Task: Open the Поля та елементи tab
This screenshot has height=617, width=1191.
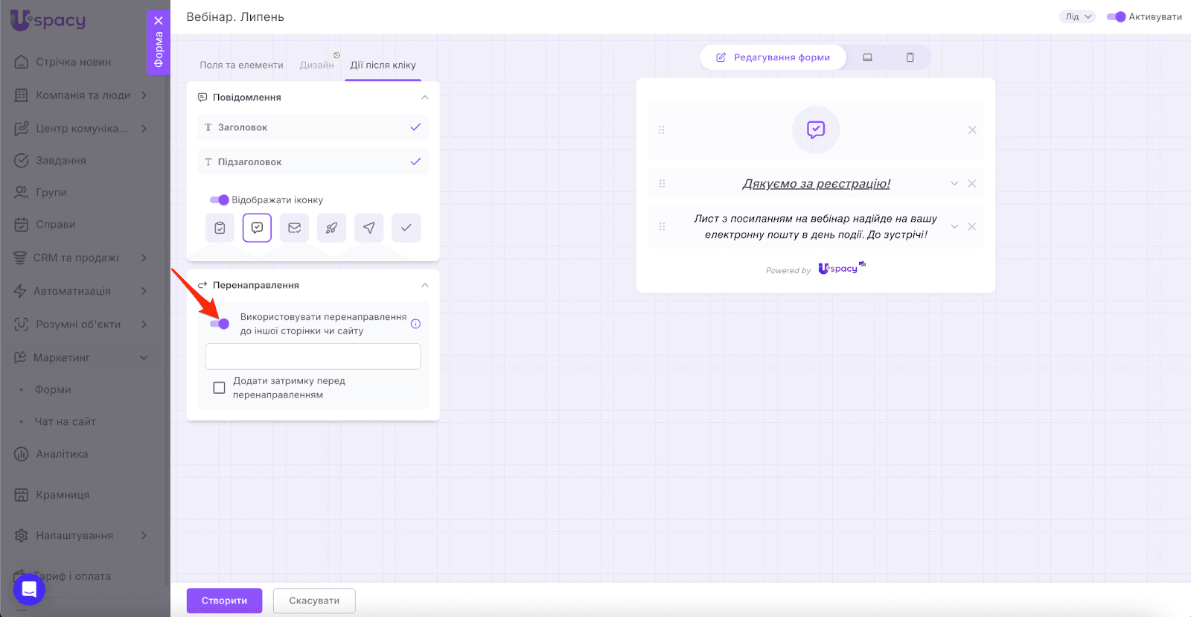Action: [x=241, y=65]
